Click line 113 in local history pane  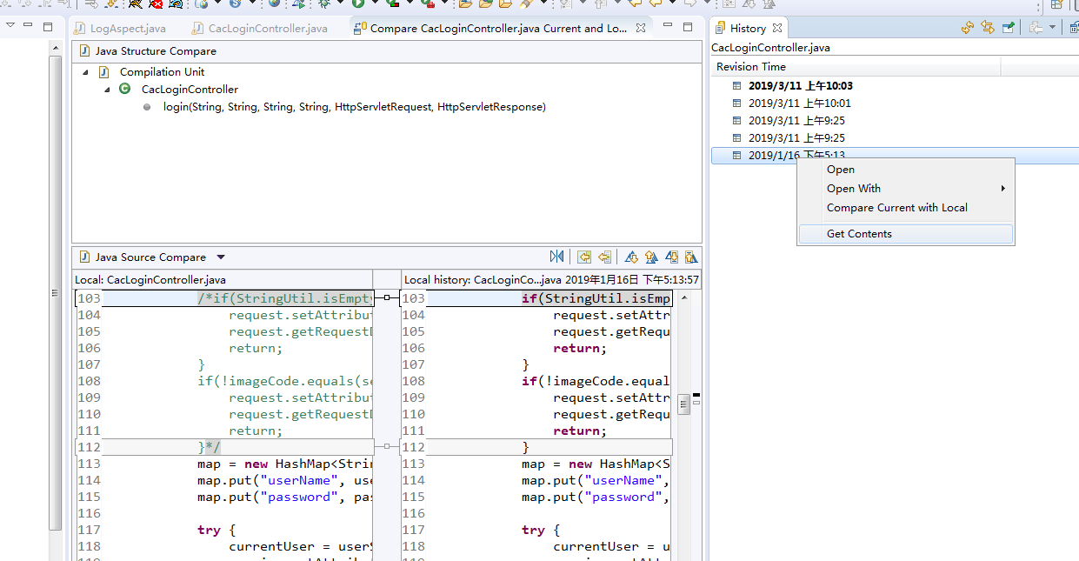(x=536, y=464)
